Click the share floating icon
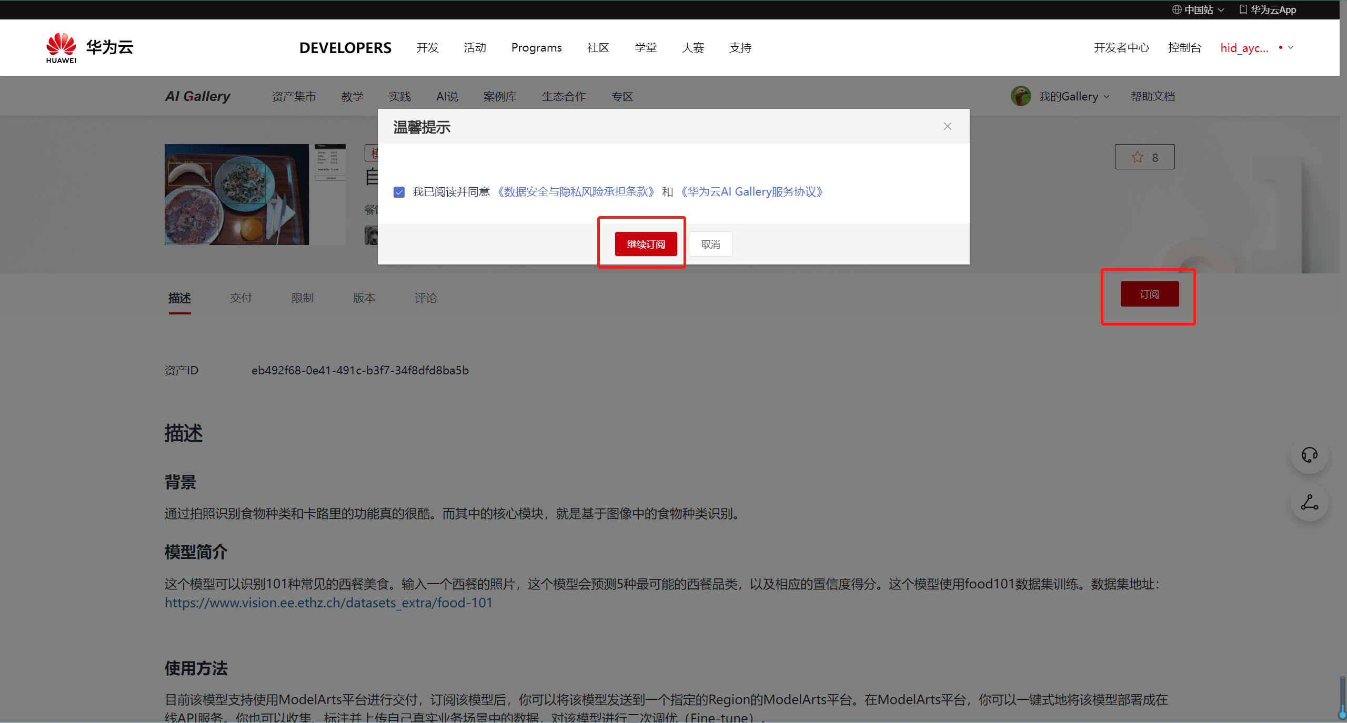 (1309, 503)
